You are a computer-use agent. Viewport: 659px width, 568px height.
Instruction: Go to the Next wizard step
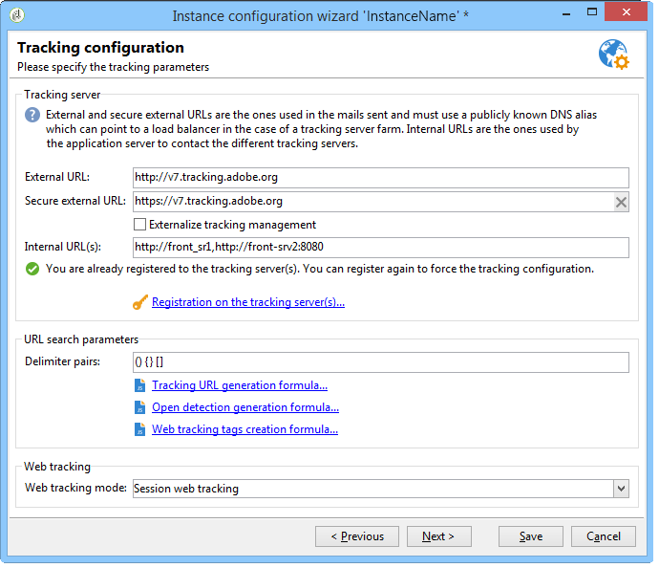click(438, 536)
